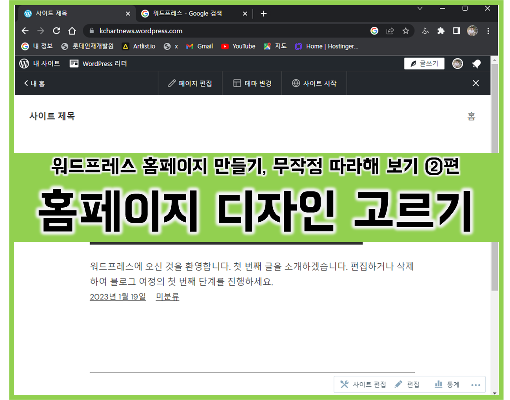Open the WordPress notifications bell
Screen dimensions: 510x400
pyautogui.click(x=476, y=63)
